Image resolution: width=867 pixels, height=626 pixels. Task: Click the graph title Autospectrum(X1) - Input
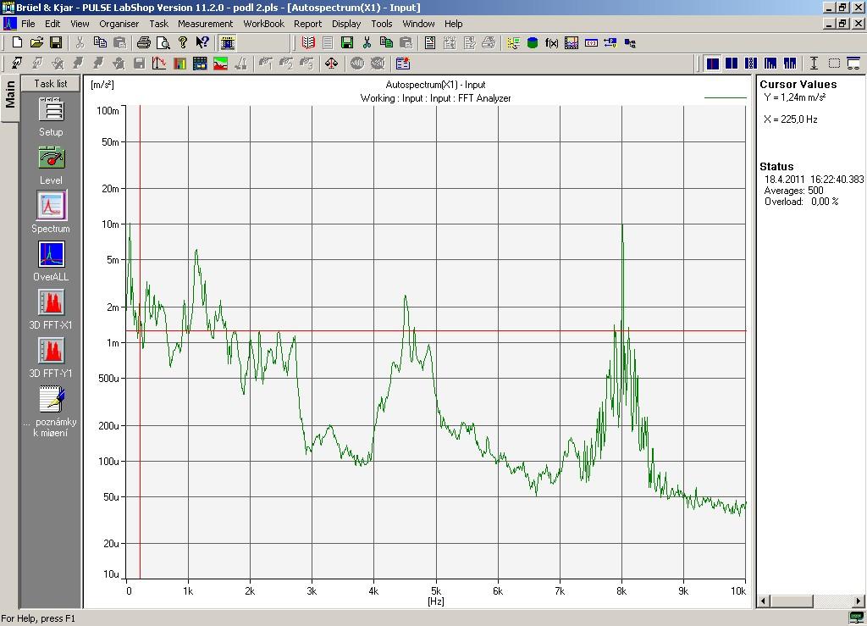(x=435, y=85)
